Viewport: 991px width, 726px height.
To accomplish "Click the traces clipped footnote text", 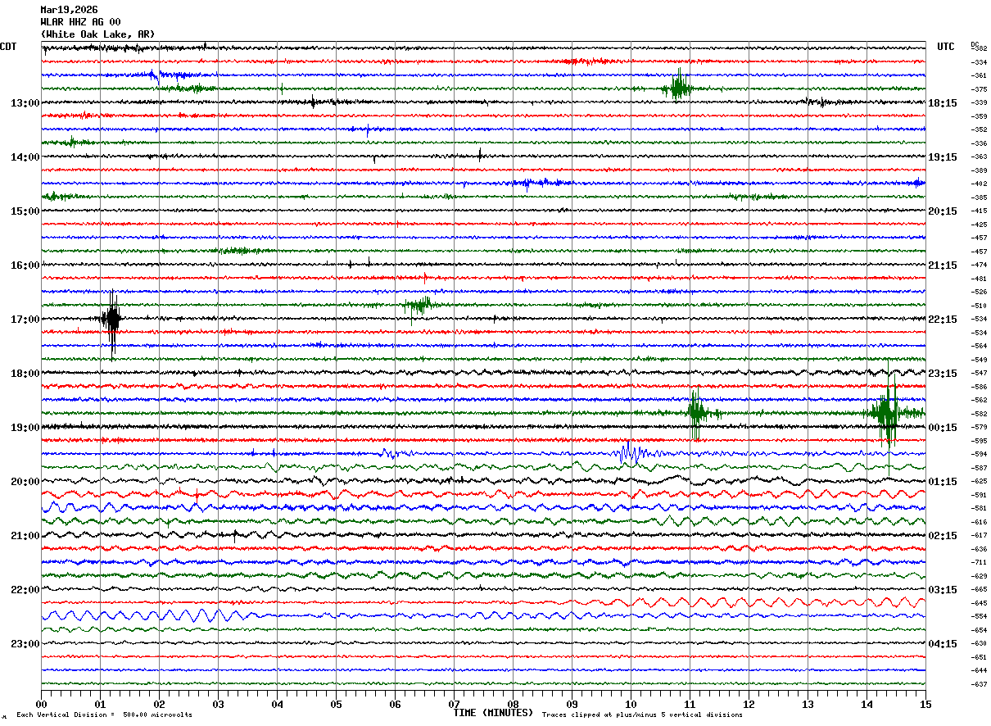I will pos(642,715).
